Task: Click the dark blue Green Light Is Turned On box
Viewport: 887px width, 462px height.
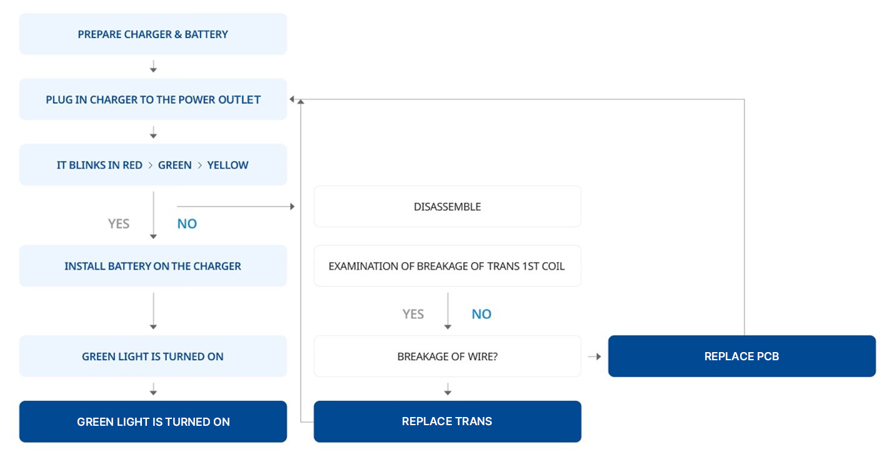Action: tap(153, 422)
